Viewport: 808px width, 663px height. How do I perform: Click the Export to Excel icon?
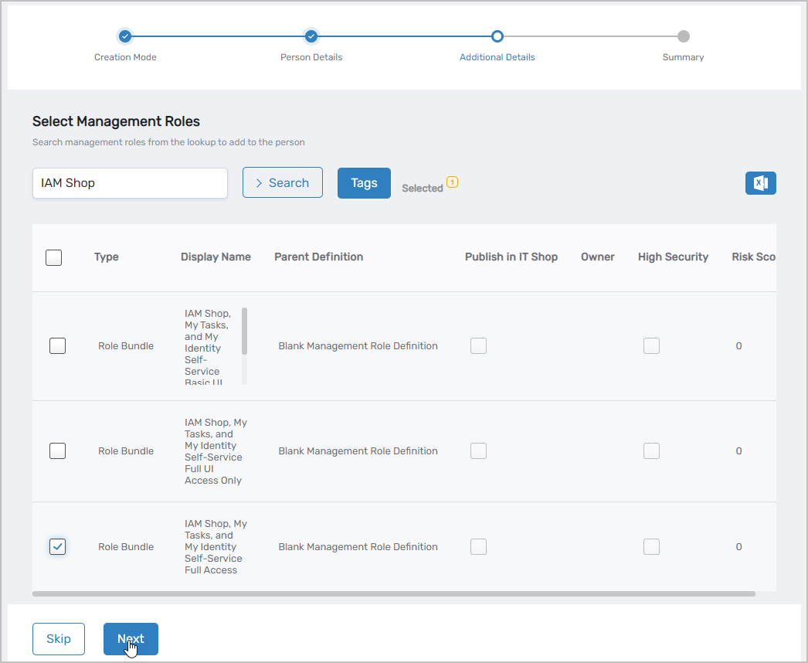pos(760,183)
